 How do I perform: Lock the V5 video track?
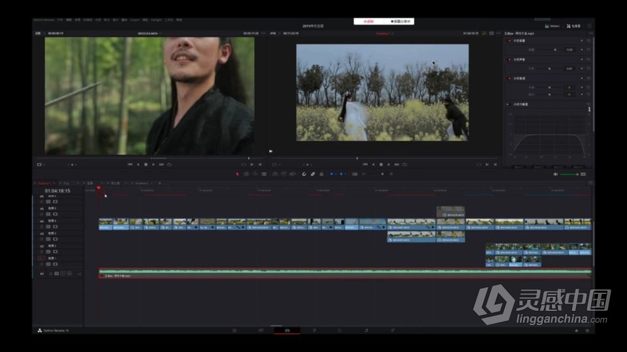tap(42, 214)
